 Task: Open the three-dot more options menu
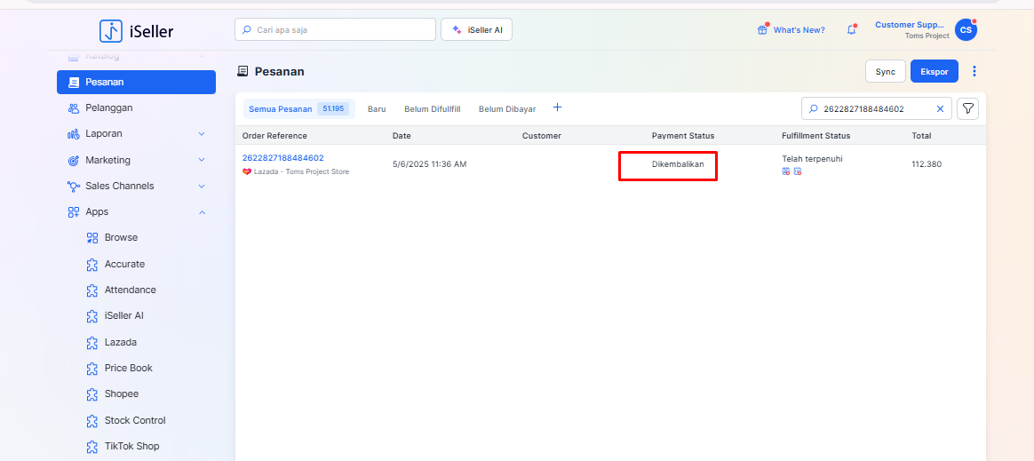(974, 71)
